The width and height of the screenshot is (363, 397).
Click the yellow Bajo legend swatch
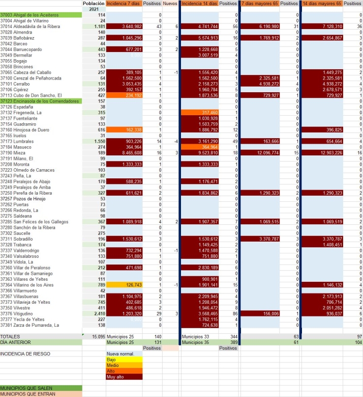click(x=124, y=359)
